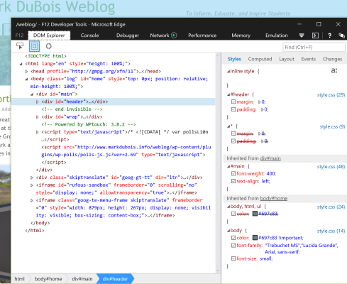
Task: Open the Memory tab
Action: tap(241, 35)
